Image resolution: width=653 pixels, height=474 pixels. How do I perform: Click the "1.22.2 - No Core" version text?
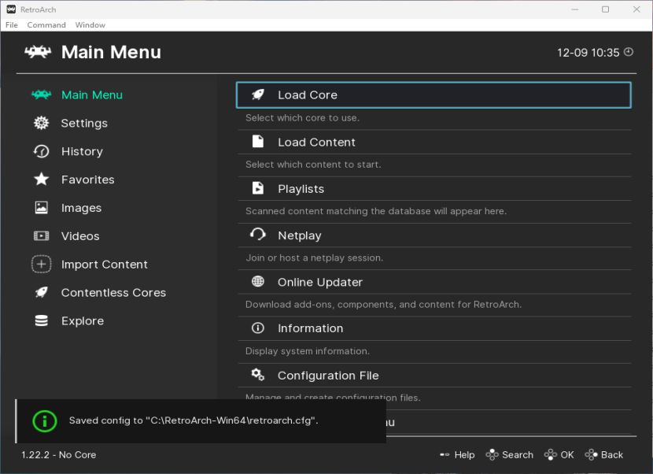pyautogui.click(x=59, y=455)
